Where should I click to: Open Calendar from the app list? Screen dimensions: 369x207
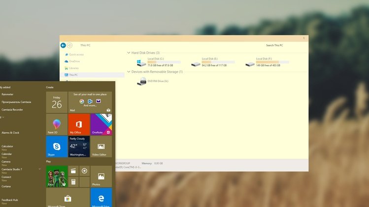[x=6, y=154]
